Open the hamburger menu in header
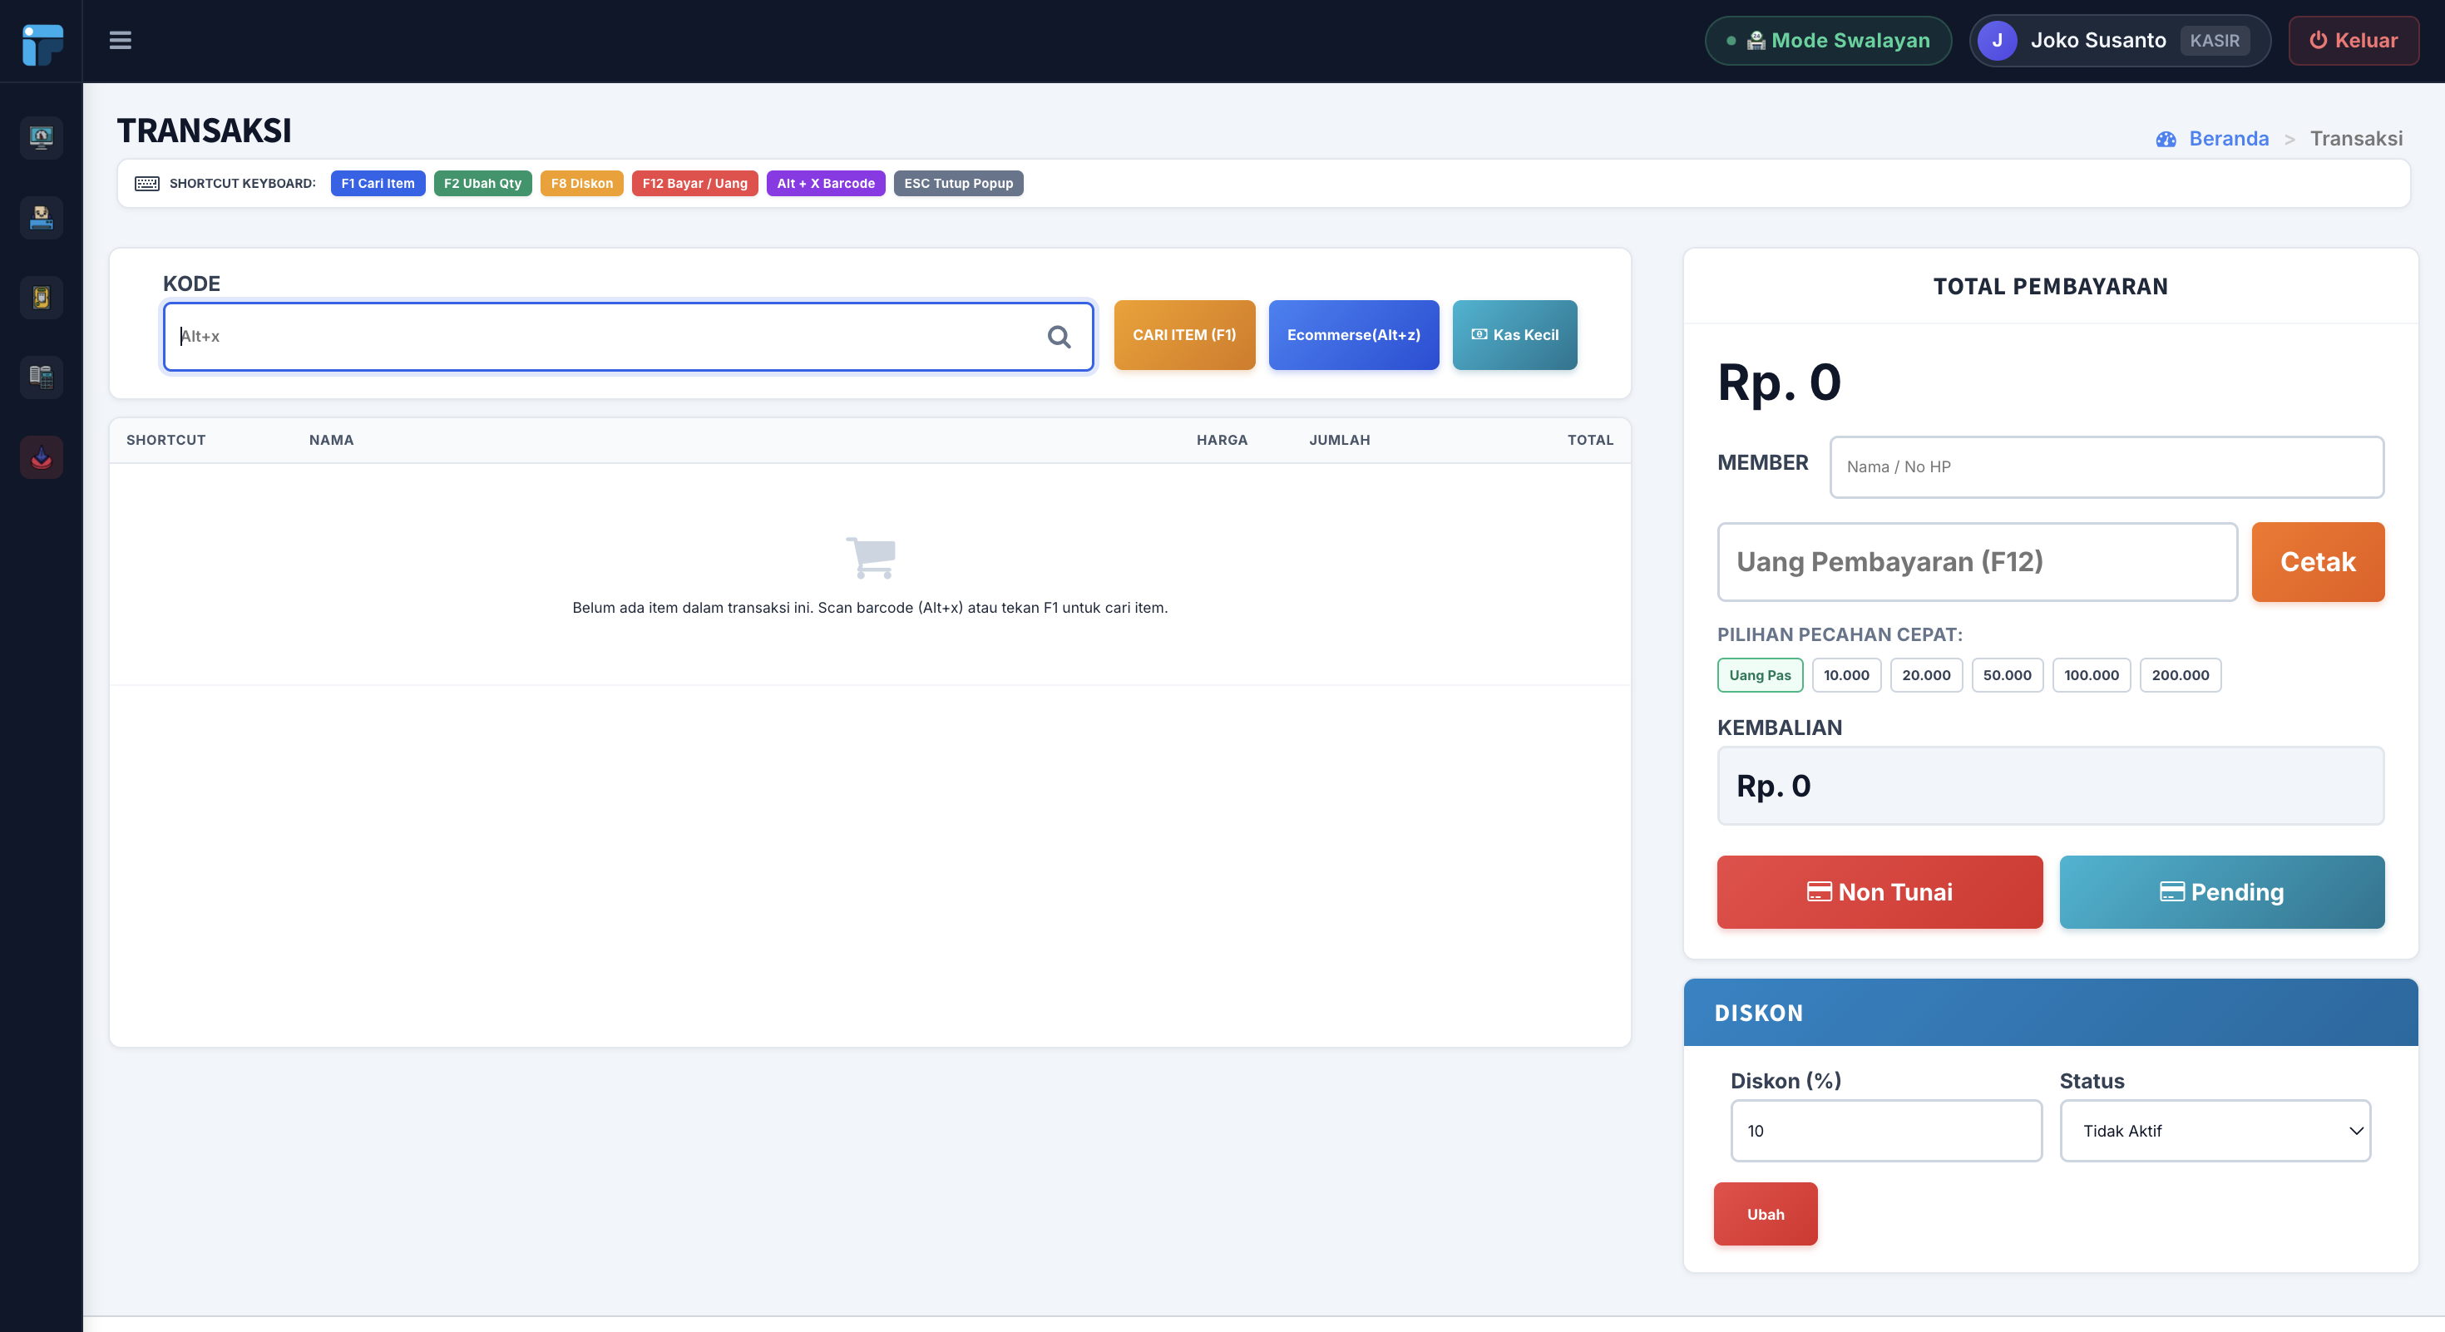The width and height of the screenshot is (2445, 1332). click(120, 40)
